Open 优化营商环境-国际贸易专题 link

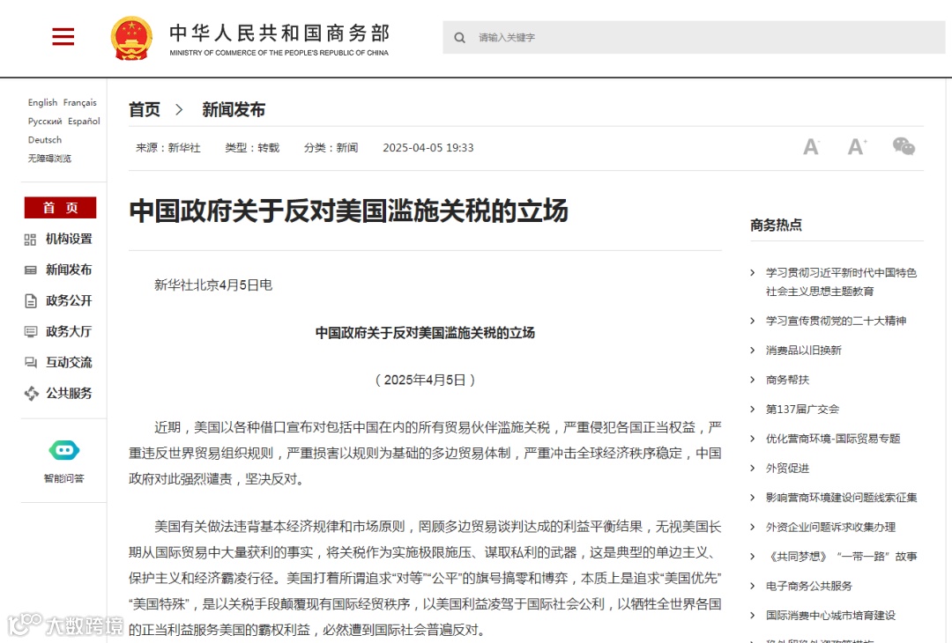pos(833,439)
